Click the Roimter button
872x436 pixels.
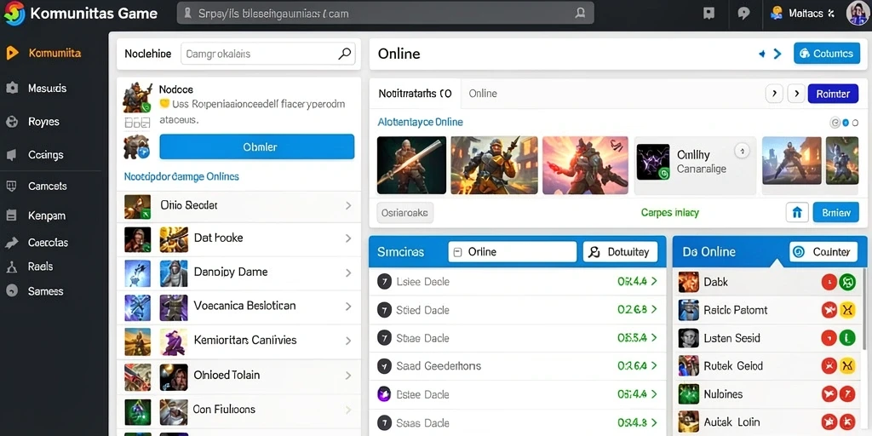(x=833, y=94)
